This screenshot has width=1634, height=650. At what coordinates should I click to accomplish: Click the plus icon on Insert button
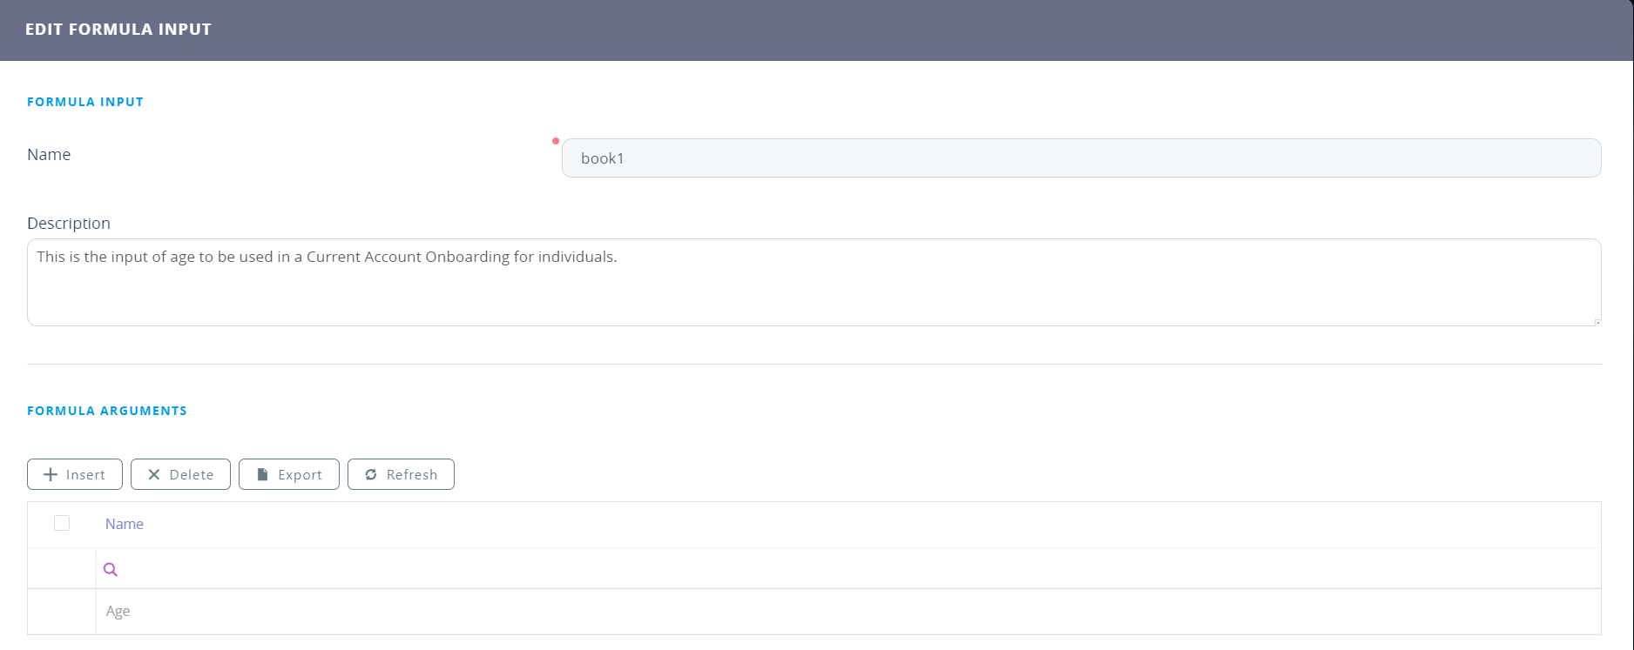[51, 474]
